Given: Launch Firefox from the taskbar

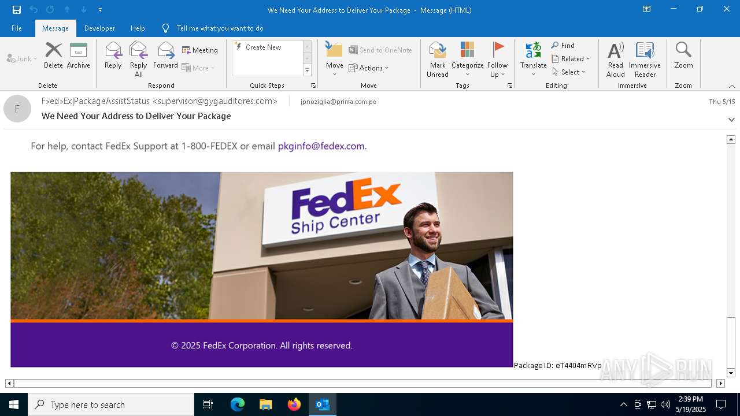Looking at the screenshot, I should tap(294, 404).
